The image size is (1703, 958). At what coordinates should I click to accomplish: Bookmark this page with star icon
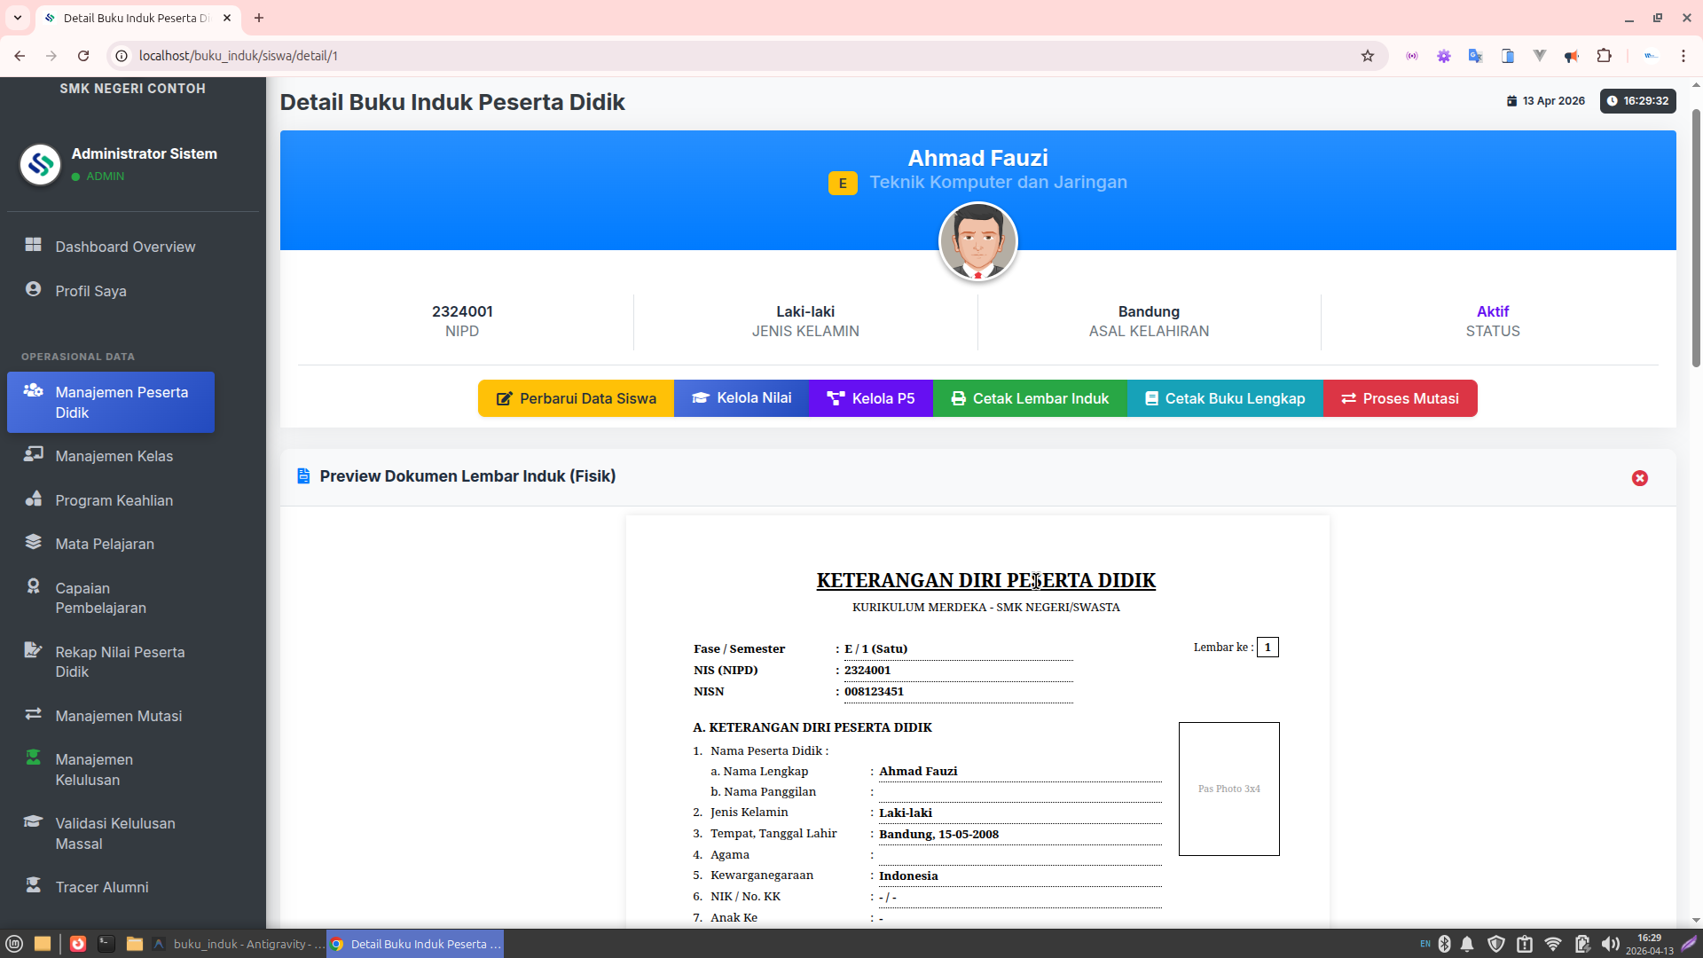[1367, 56]
